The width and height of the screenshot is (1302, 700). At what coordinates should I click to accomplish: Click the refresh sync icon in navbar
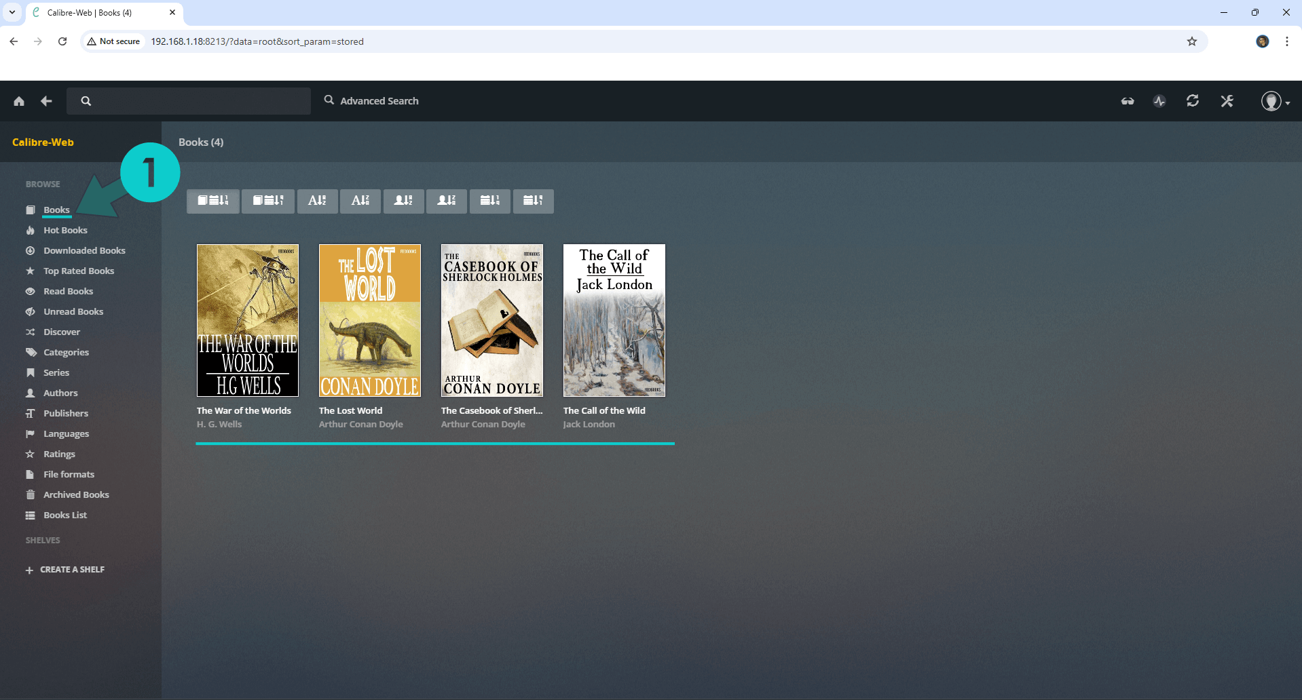point(1193,101)
